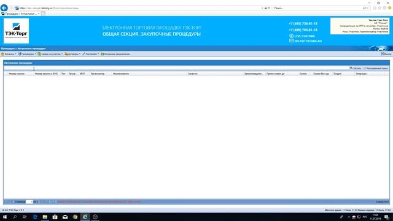393x221 pixels.
Task: Open browser favorites star icon
Action: pyautogui.click(x=379, y=8)
